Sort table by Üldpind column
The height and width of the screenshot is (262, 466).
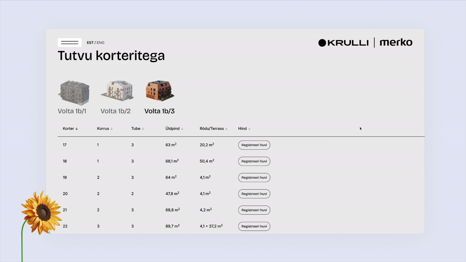click(x=174, y=128)
